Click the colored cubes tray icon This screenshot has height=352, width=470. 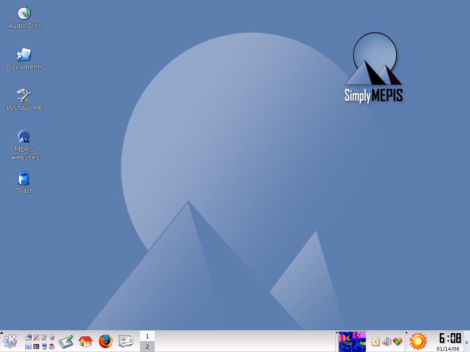[x=397, y=341]
